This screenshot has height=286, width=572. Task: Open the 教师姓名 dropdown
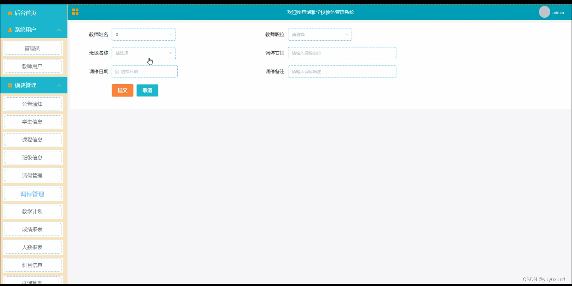pyautogui.click(x=144, y=35)
